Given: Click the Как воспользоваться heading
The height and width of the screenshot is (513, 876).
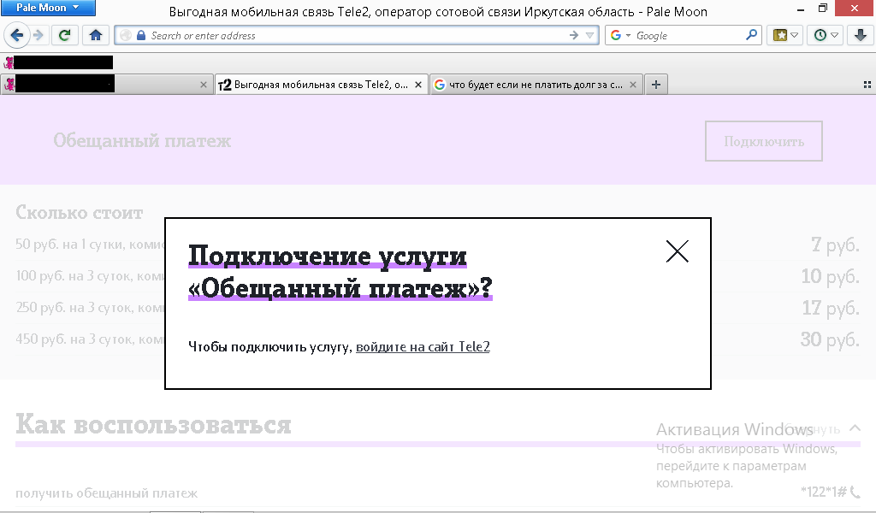Looking at the screenshot, I should click(153, 424).
